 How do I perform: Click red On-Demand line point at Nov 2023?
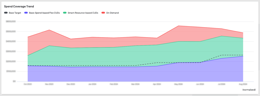pos(49,30)
